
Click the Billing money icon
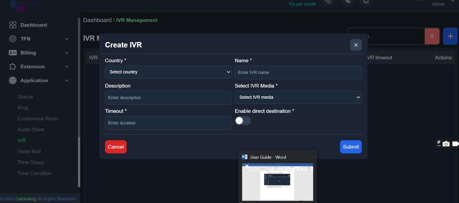(13, 53)
